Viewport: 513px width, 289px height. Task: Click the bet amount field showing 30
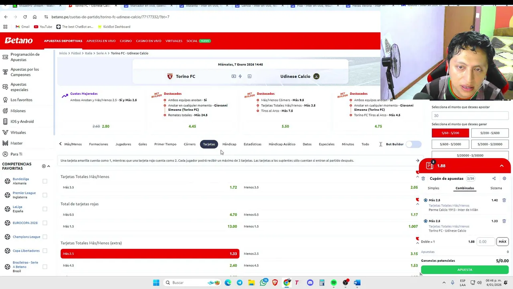[470, 115]
